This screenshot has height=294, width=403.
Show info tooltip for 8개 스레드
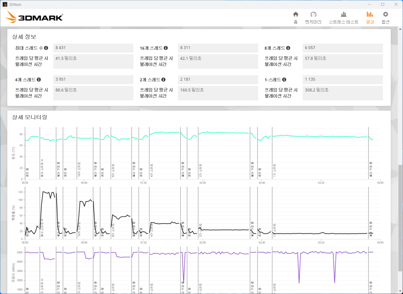288,48
